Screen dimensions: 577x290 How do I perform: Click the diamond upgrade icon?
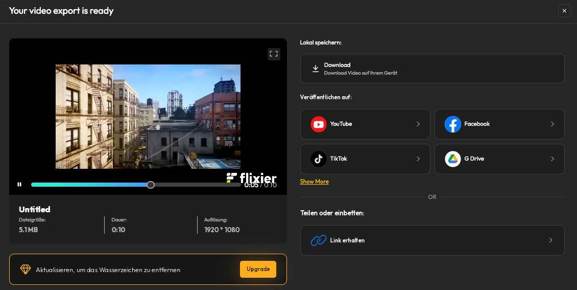click(x=26, y=270)
